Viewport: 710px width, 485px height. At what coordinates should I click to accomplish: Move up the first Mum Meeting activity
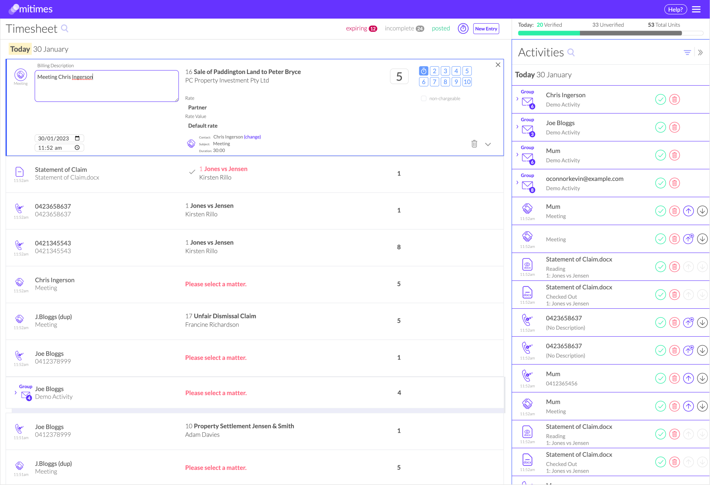point(688,211)
